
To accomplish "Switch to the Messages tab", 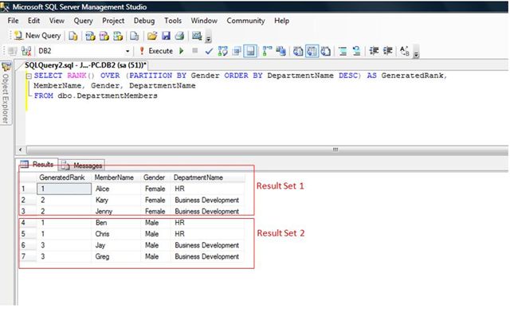I will 81,166.
